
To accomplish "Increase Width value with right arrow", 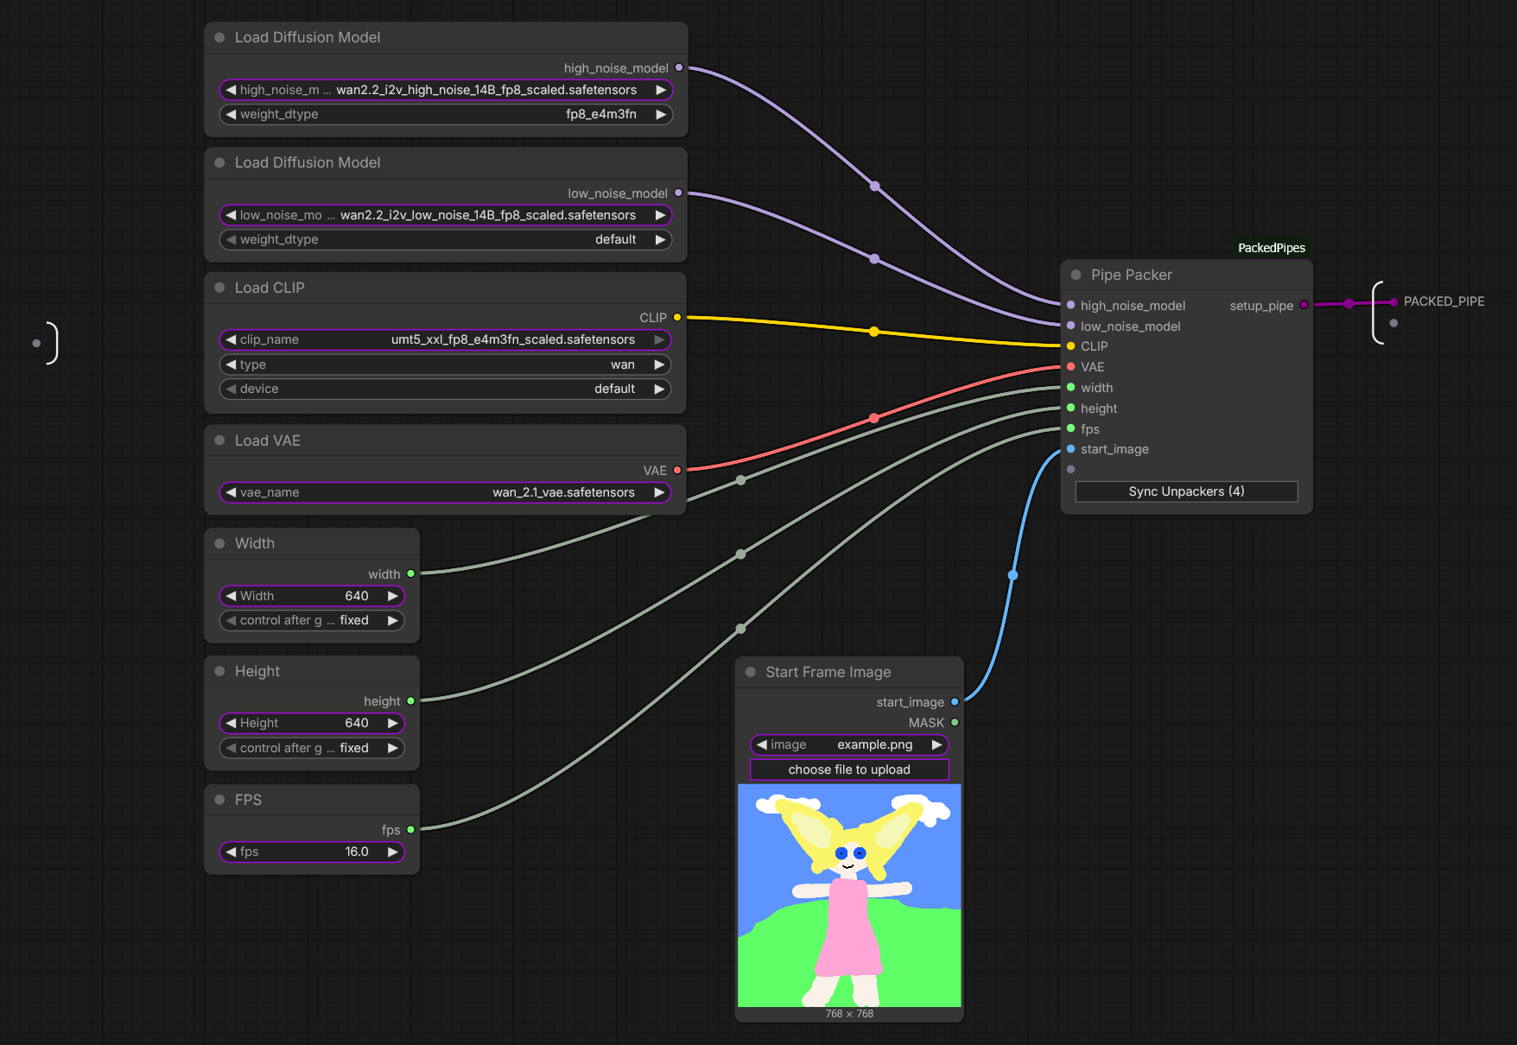I will 393,596.
